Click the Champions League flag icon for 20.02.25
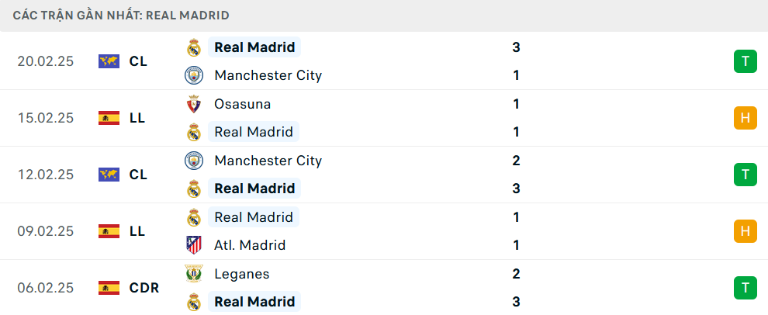This screenshot has height=315, width=768. pyautogui.click(x=109, y=61)
